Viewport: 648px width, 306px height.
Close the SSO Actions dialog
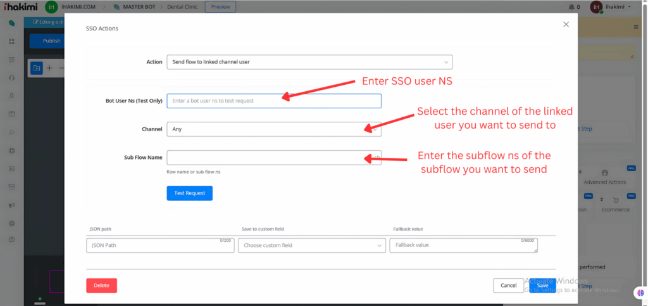tap(566, 24)
